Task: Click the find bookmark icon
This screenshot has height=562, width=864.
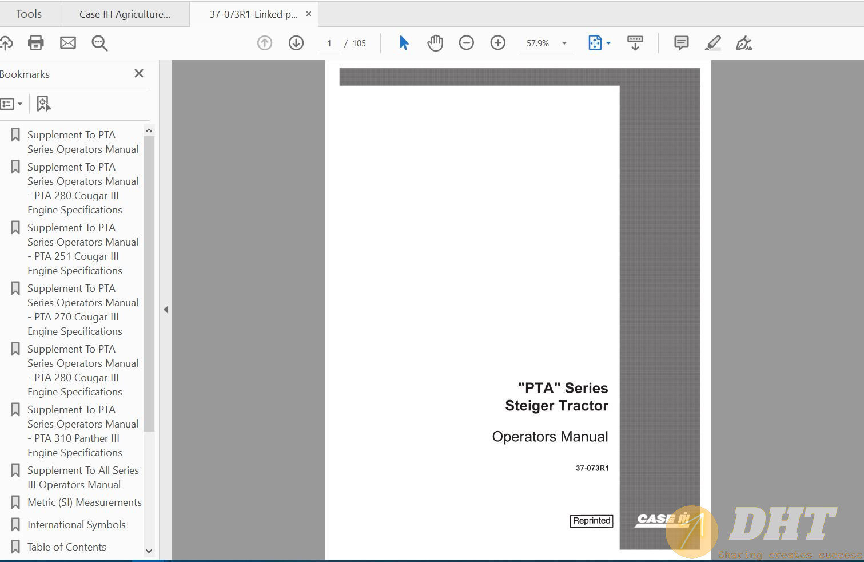Action: click(43, 104)
